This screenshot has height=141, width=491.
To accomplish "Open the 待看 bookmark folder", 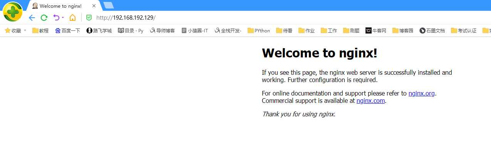I will tap(284, 30).
